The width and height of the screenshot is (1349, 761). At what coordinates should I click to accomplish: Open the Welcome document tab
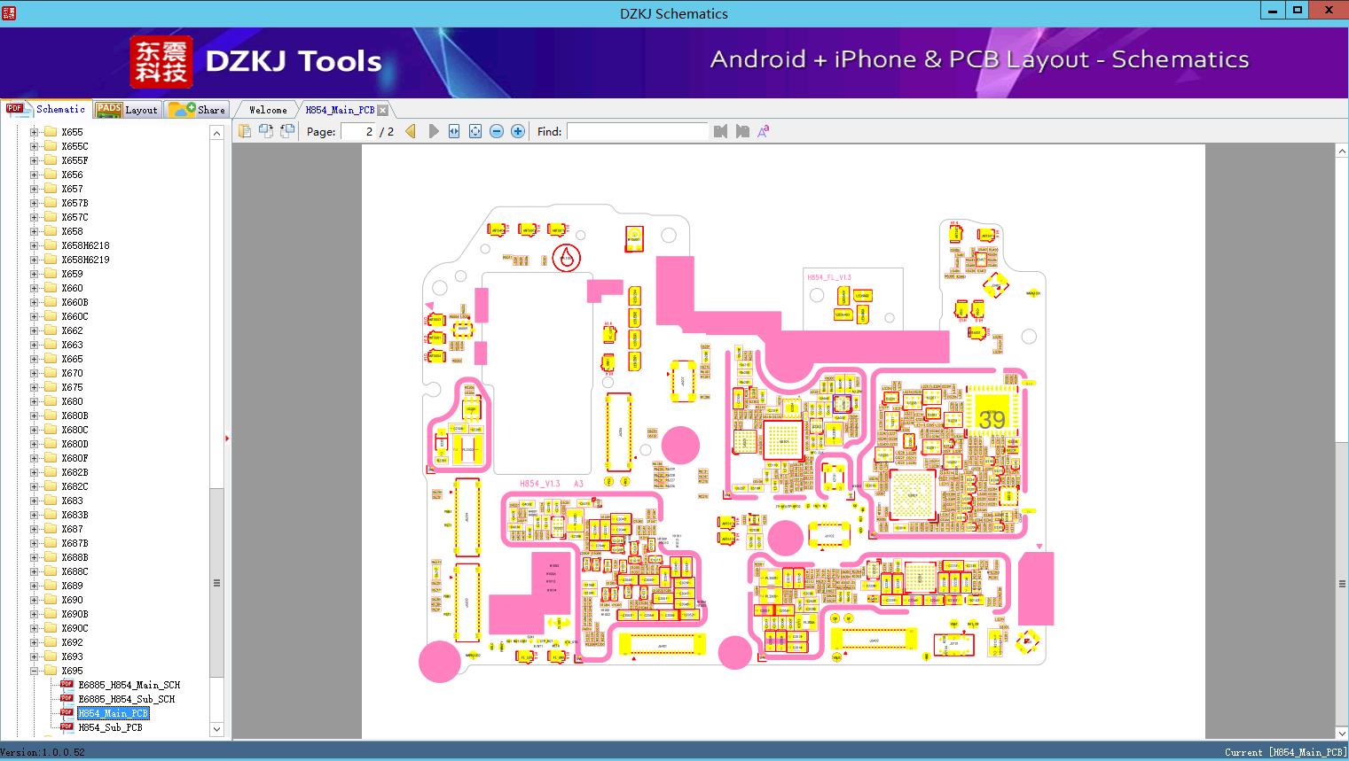(x=268, y=110)
